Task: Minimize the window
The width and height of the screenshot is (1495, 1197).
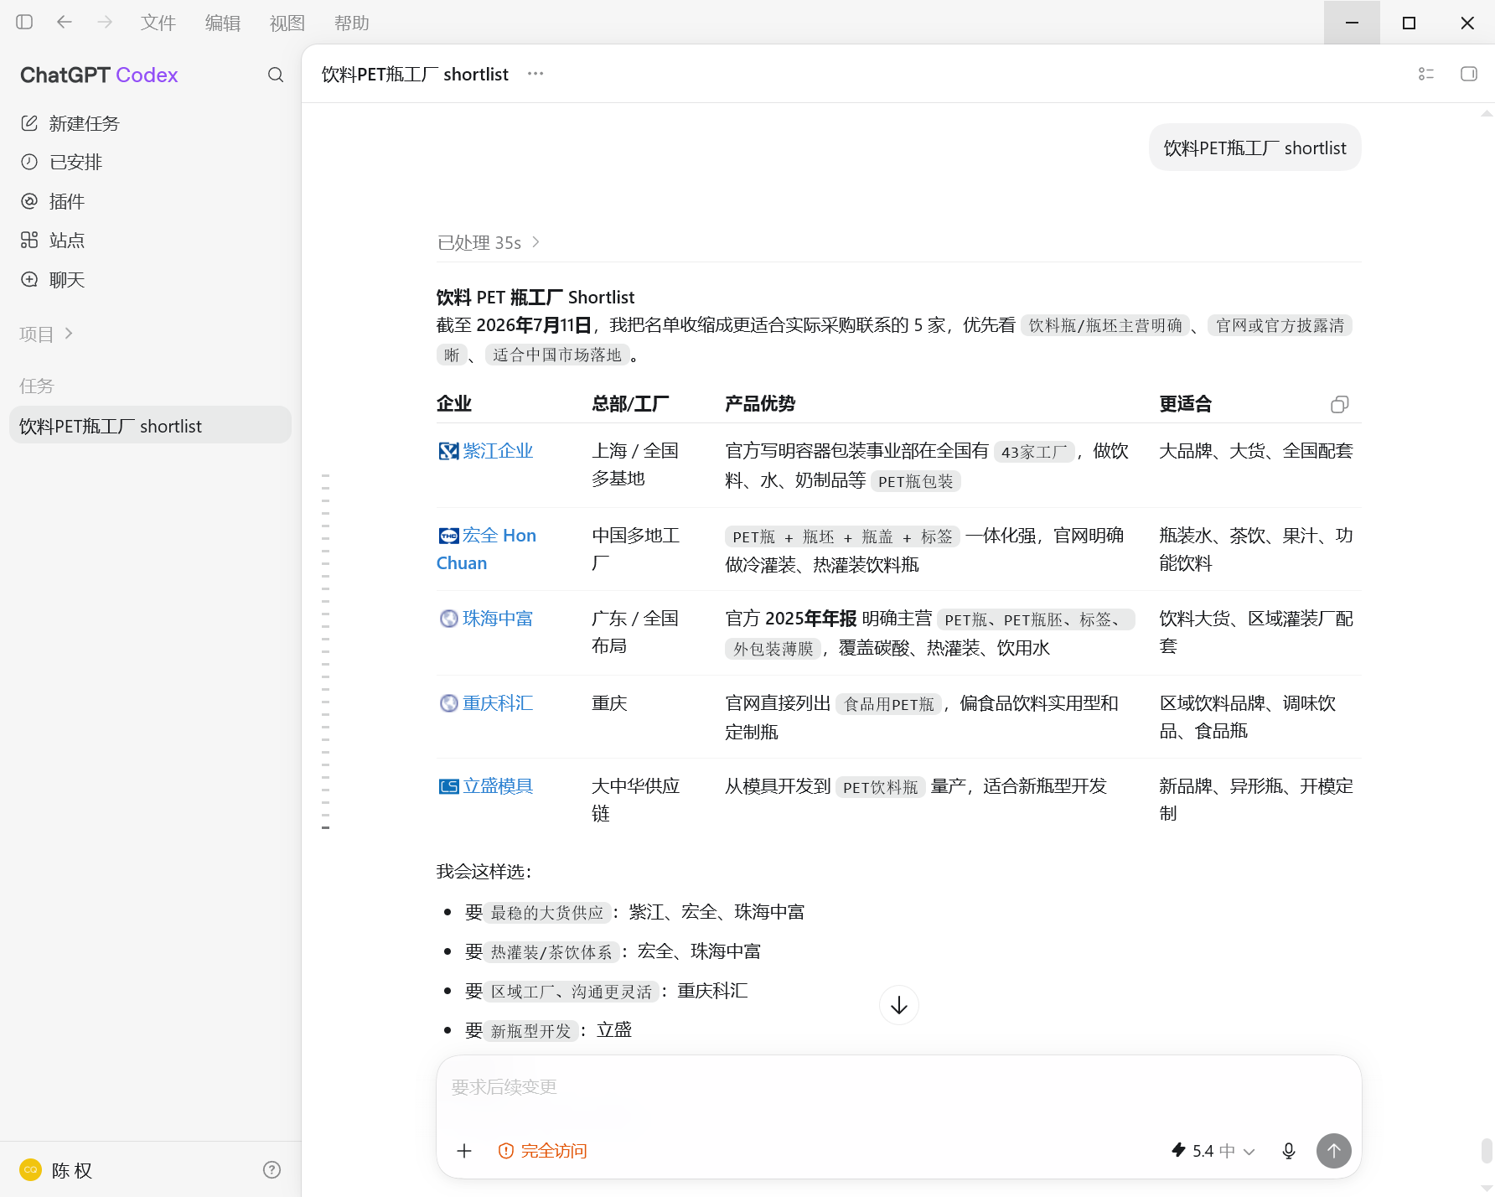Action: [x=1352, y=23]
